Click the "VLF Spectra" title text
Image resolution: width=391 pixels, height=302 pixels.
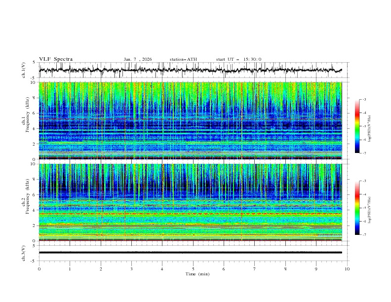pos(56,59)
